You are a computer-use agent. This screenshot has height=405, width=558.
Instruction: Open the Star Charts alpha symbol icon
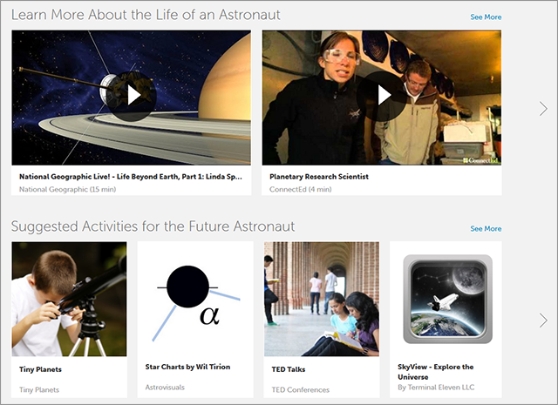[x=194, y=299]
